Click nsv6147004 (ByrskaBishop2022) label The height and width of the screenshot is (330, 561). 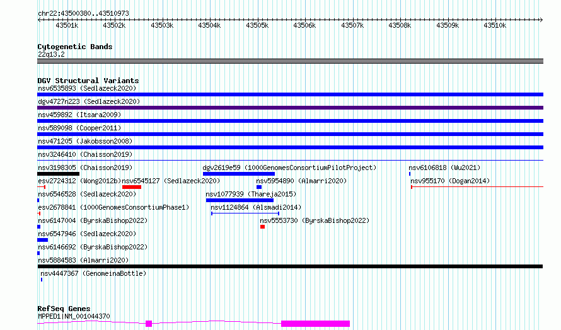click(93, 220)
